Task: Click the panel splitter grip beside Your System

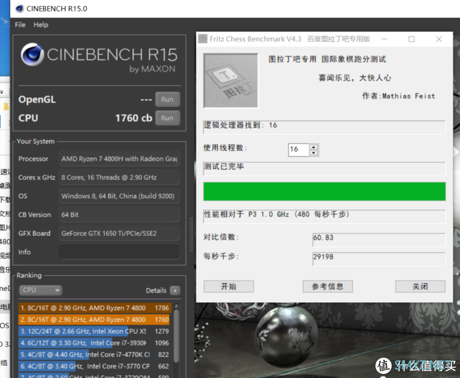Action: [191, 235]
